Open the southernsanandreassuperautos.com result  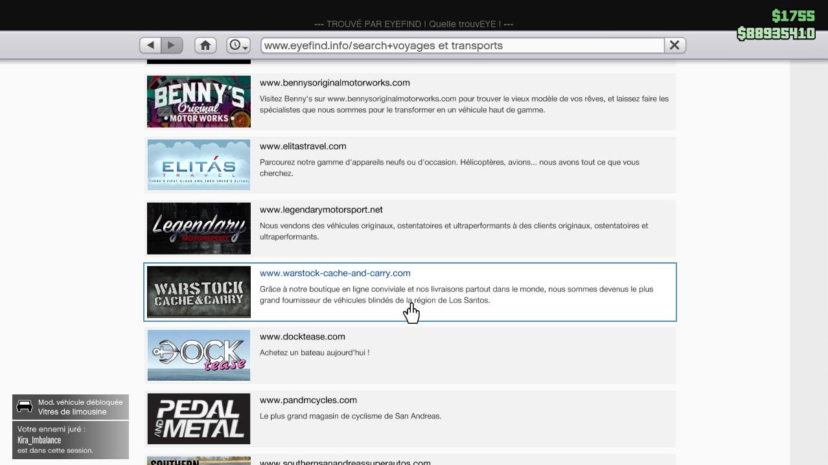[x=345, y=462]
